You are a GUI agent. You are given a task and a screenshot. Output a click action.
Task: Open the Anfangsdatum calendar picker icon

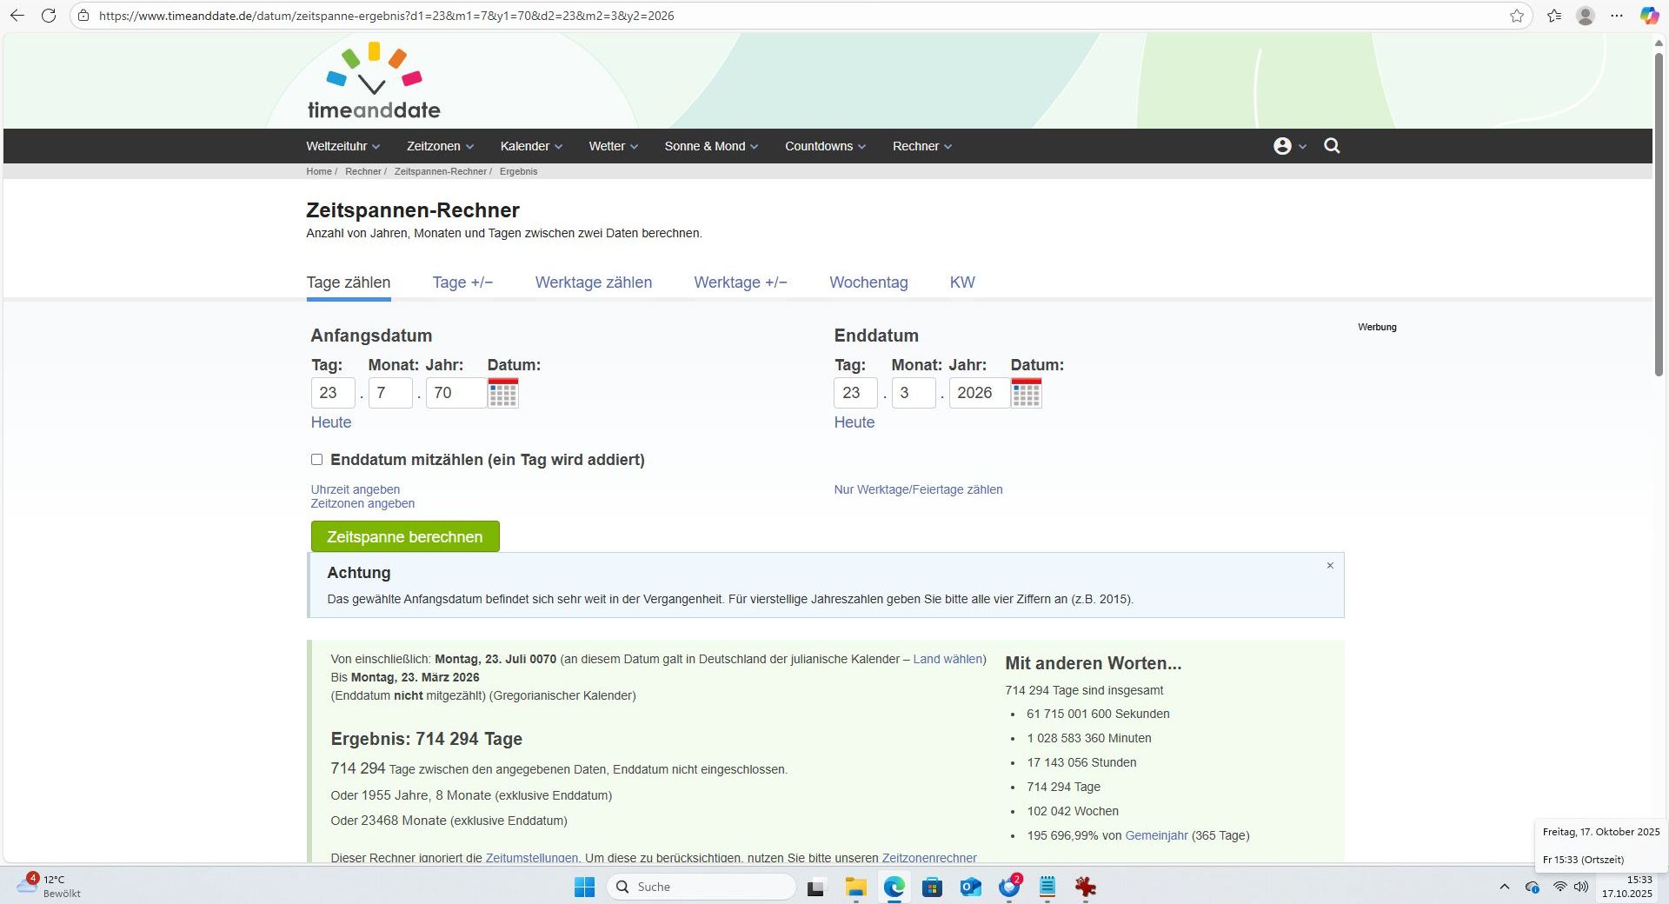[x=502, y=393]
